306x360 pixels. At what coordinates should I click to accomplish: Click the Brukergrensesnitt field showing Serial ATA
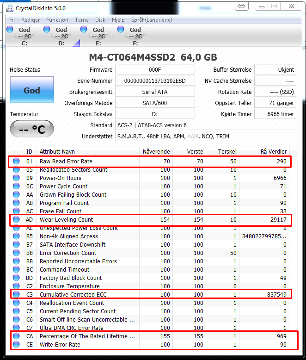pyautogui.click(x=155, y=92)
